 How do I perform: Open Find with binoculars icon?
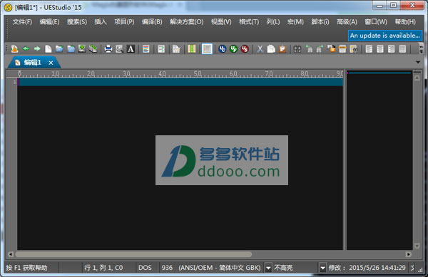pos(297,48)
